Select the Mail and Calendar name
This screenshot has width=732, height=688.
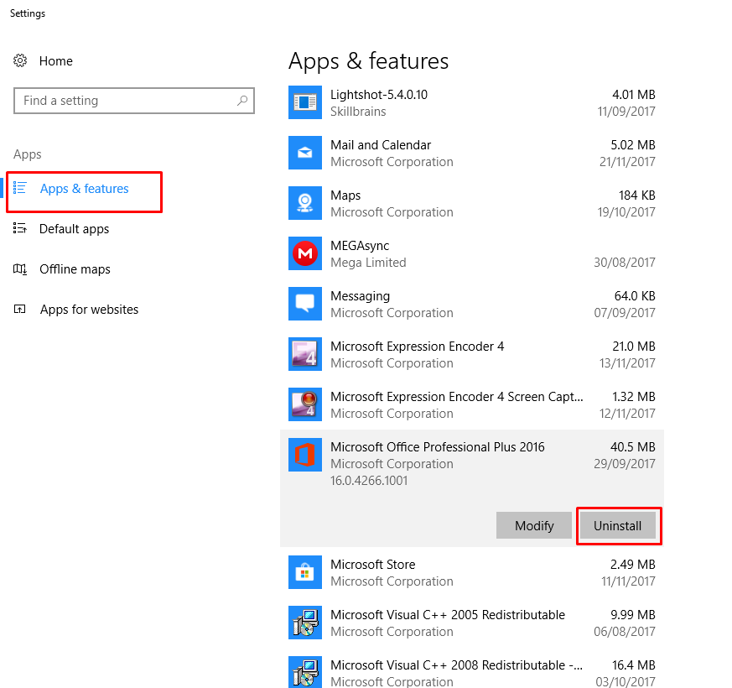[x=381, y=145]
